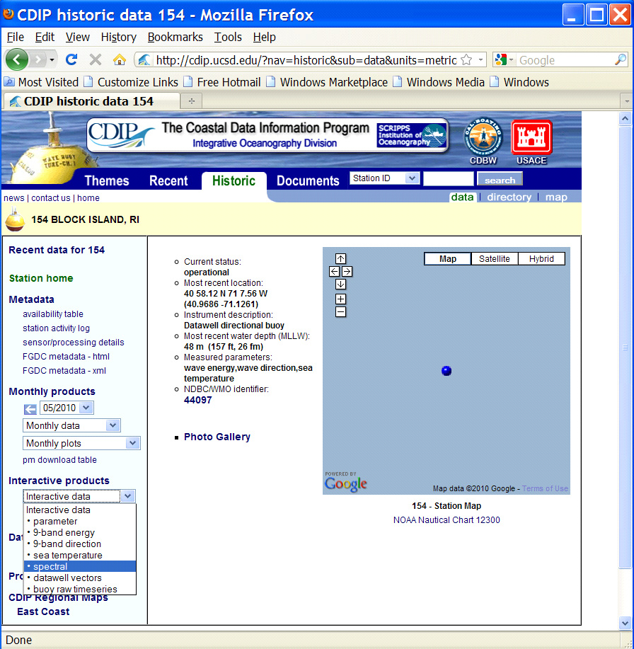Screen dimensions: 634x649
Task: Open the search engine selector icon
Action: point(504,60)
